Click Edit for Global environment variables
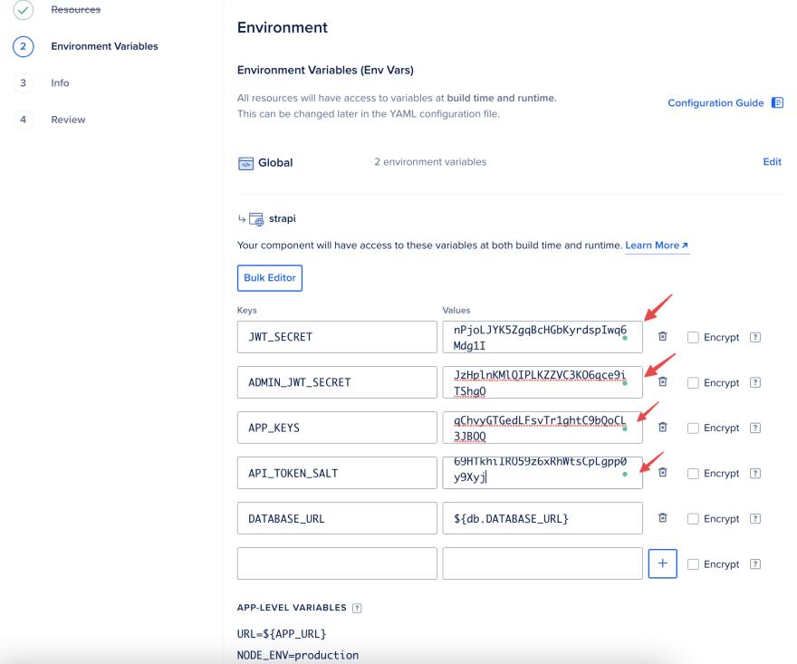The height and width of the screenshot is (664, 797). (772, 162)
